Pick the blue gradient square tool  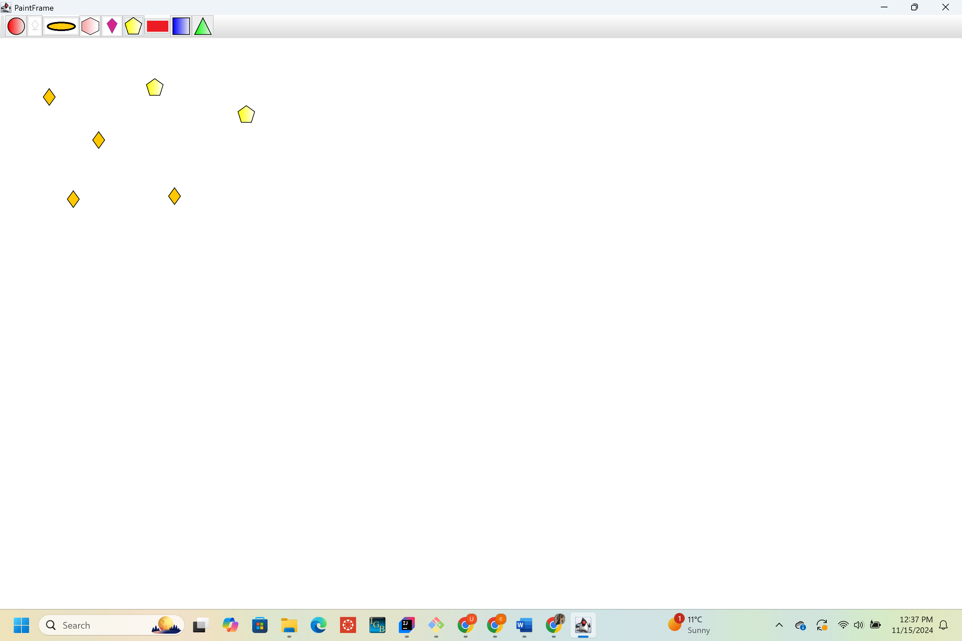(181, 27)
